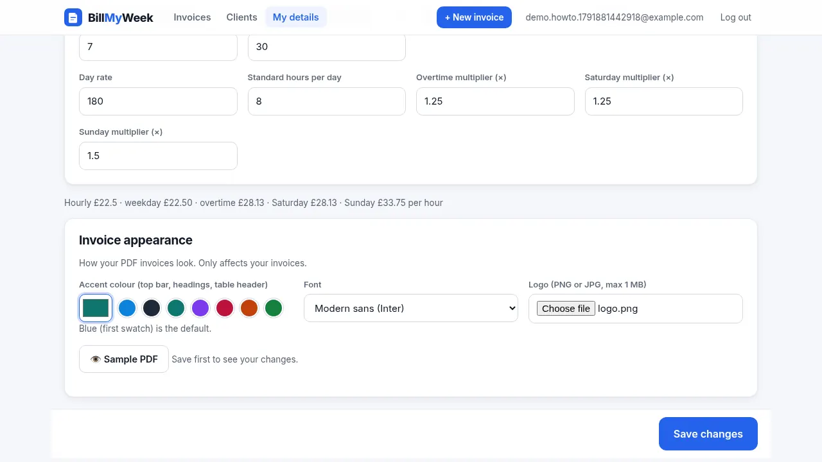The width and height of the screenshot is (822, 462).
Task: Edit the Saturday multiplier field
Action: pos(663,101)
